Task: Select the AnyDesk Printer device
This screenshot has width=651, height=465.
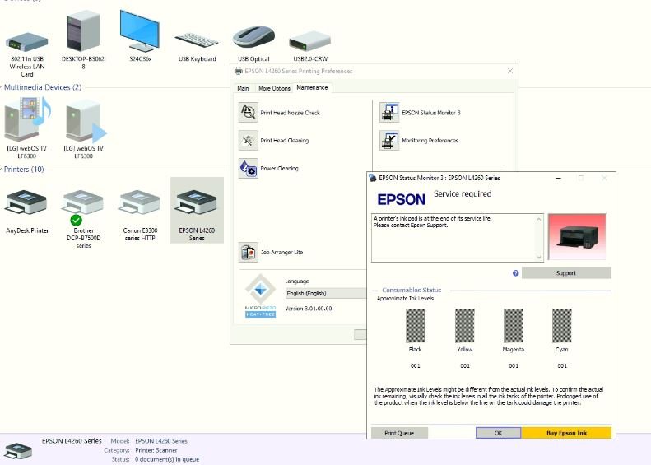Action: (27, 214)
